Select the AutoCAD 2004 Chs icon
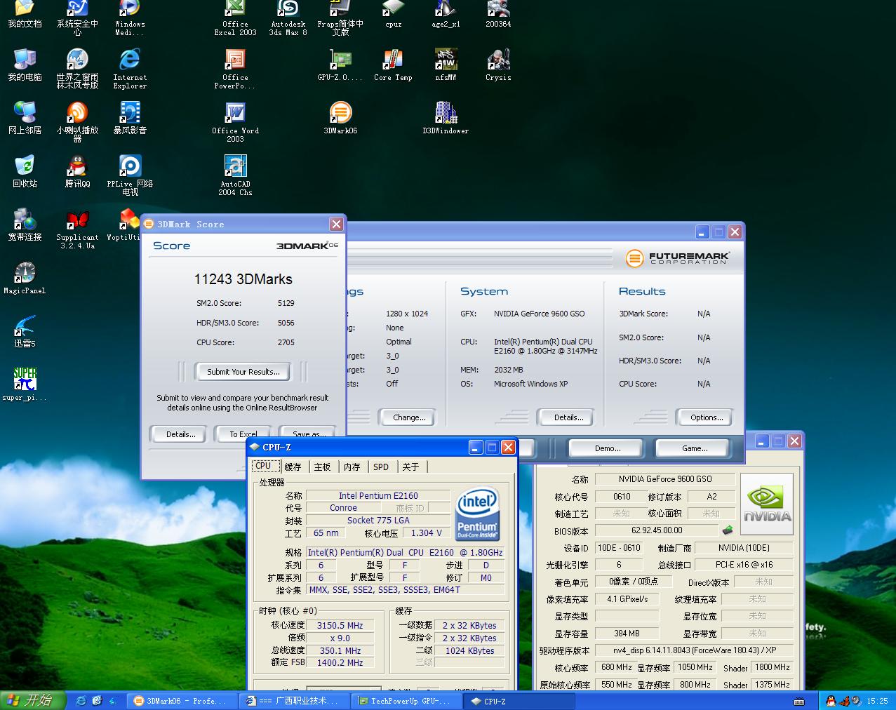896x710 pixels. 235,175
